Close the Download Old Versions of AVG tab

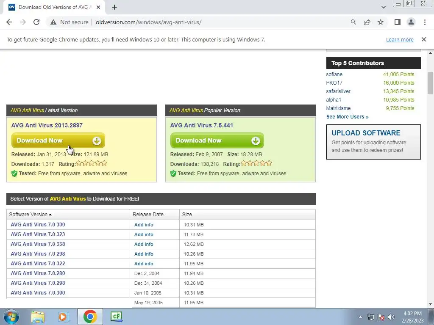coord(98,7)
